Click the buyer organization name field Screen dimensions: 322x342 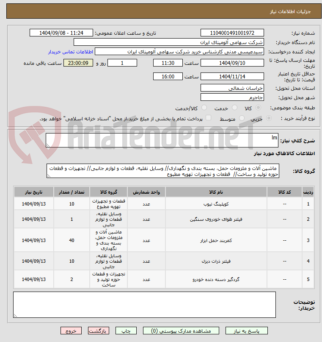pyautogui.click(x=169, y=42)
